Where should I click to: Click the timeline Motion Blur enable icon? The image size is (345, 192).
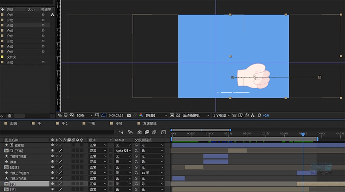154,132
